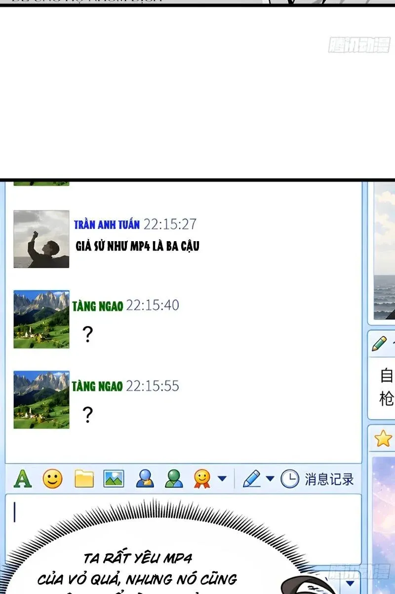Open the emoji smiley picker
Screen dimensions: 395x594
click(52, 479)
